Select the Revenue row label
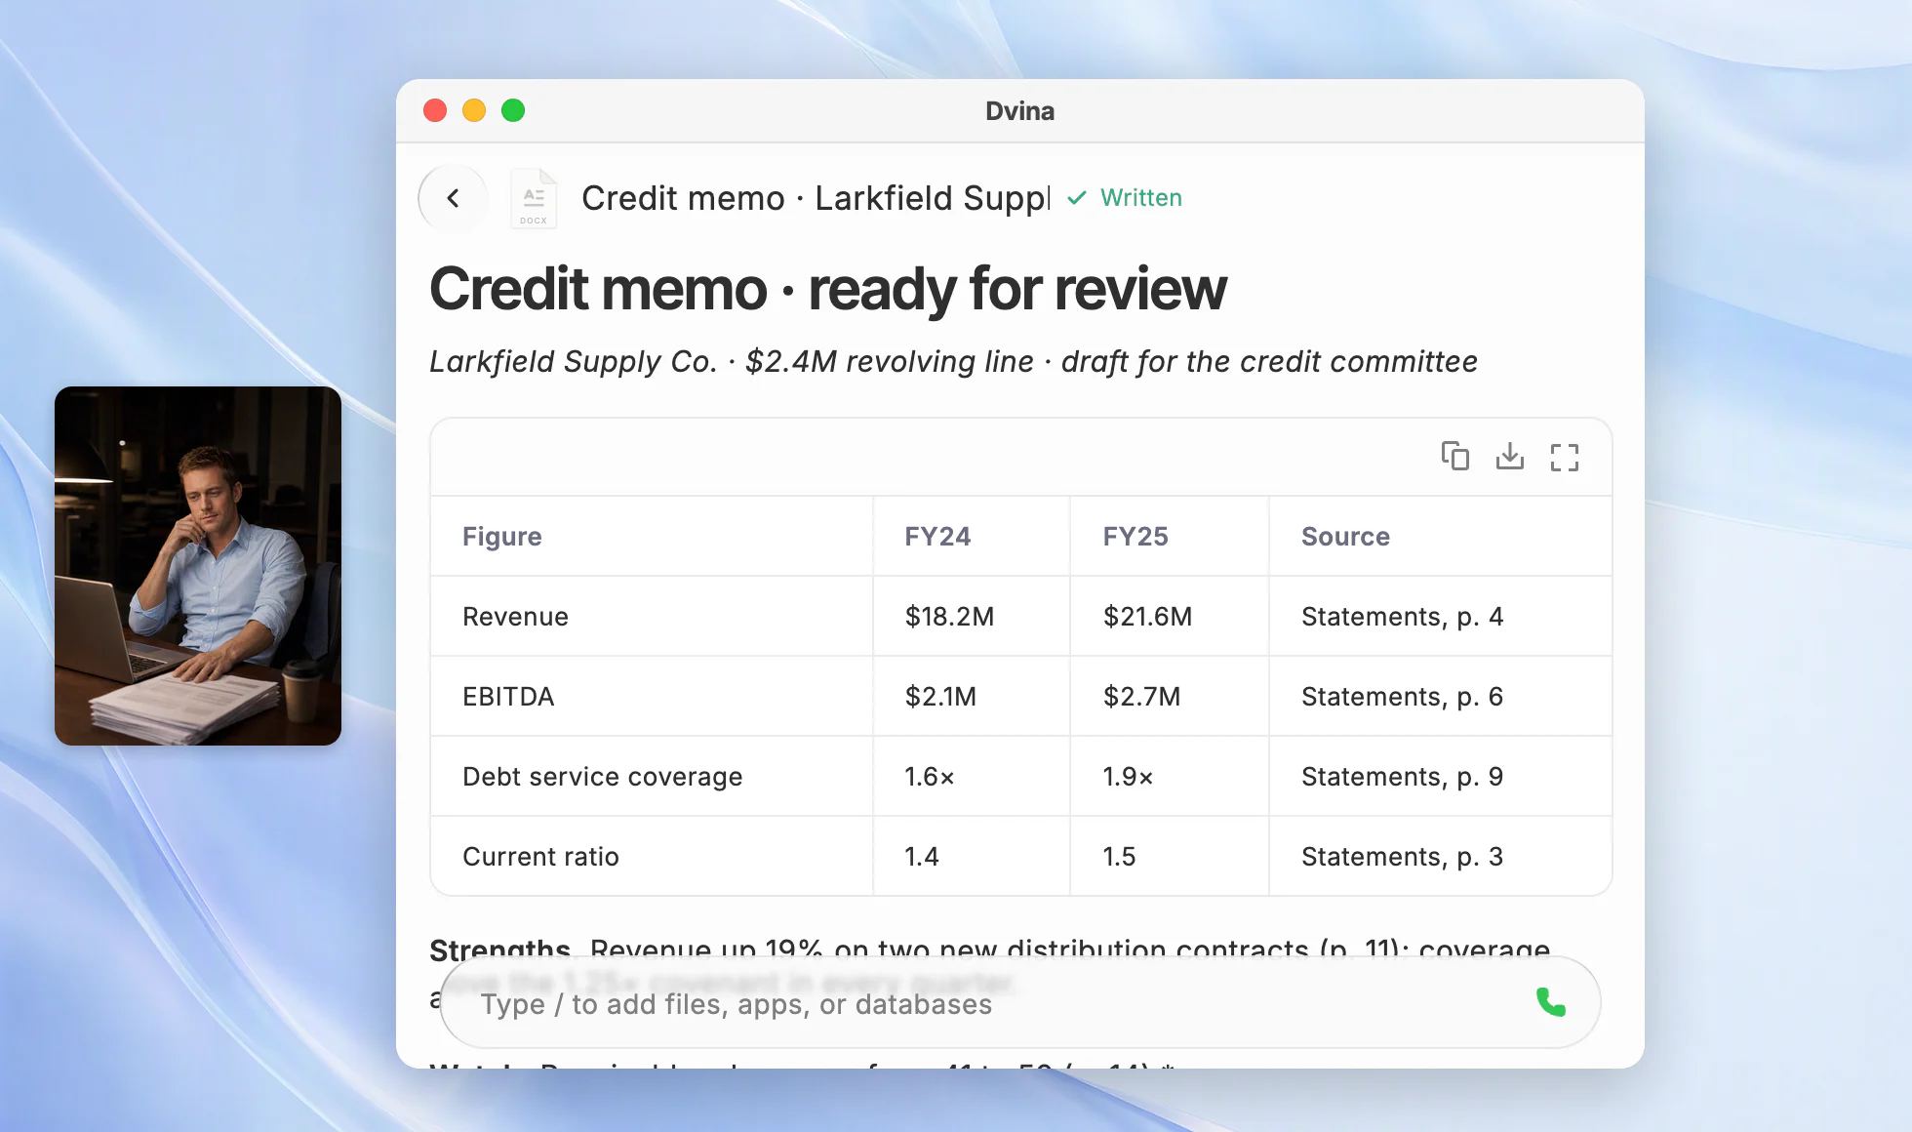 coord(515,616)
